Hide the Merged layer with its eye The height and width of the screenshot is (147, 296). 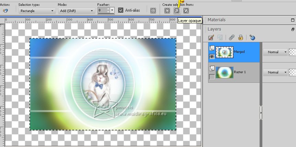point(212,56)
